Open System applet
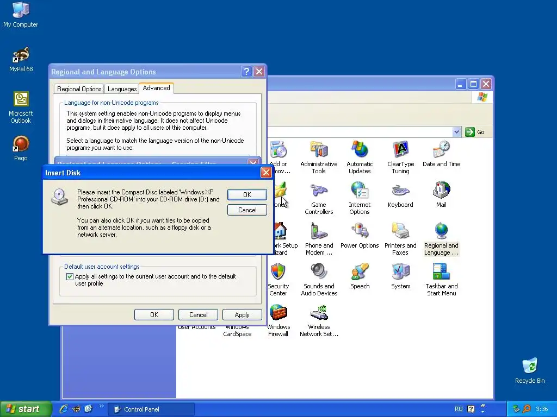557x417 pixels. point(400,276)
